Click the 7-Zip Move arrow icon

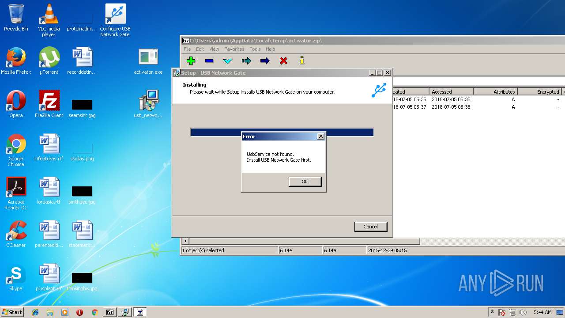click(x=265, y=61)
